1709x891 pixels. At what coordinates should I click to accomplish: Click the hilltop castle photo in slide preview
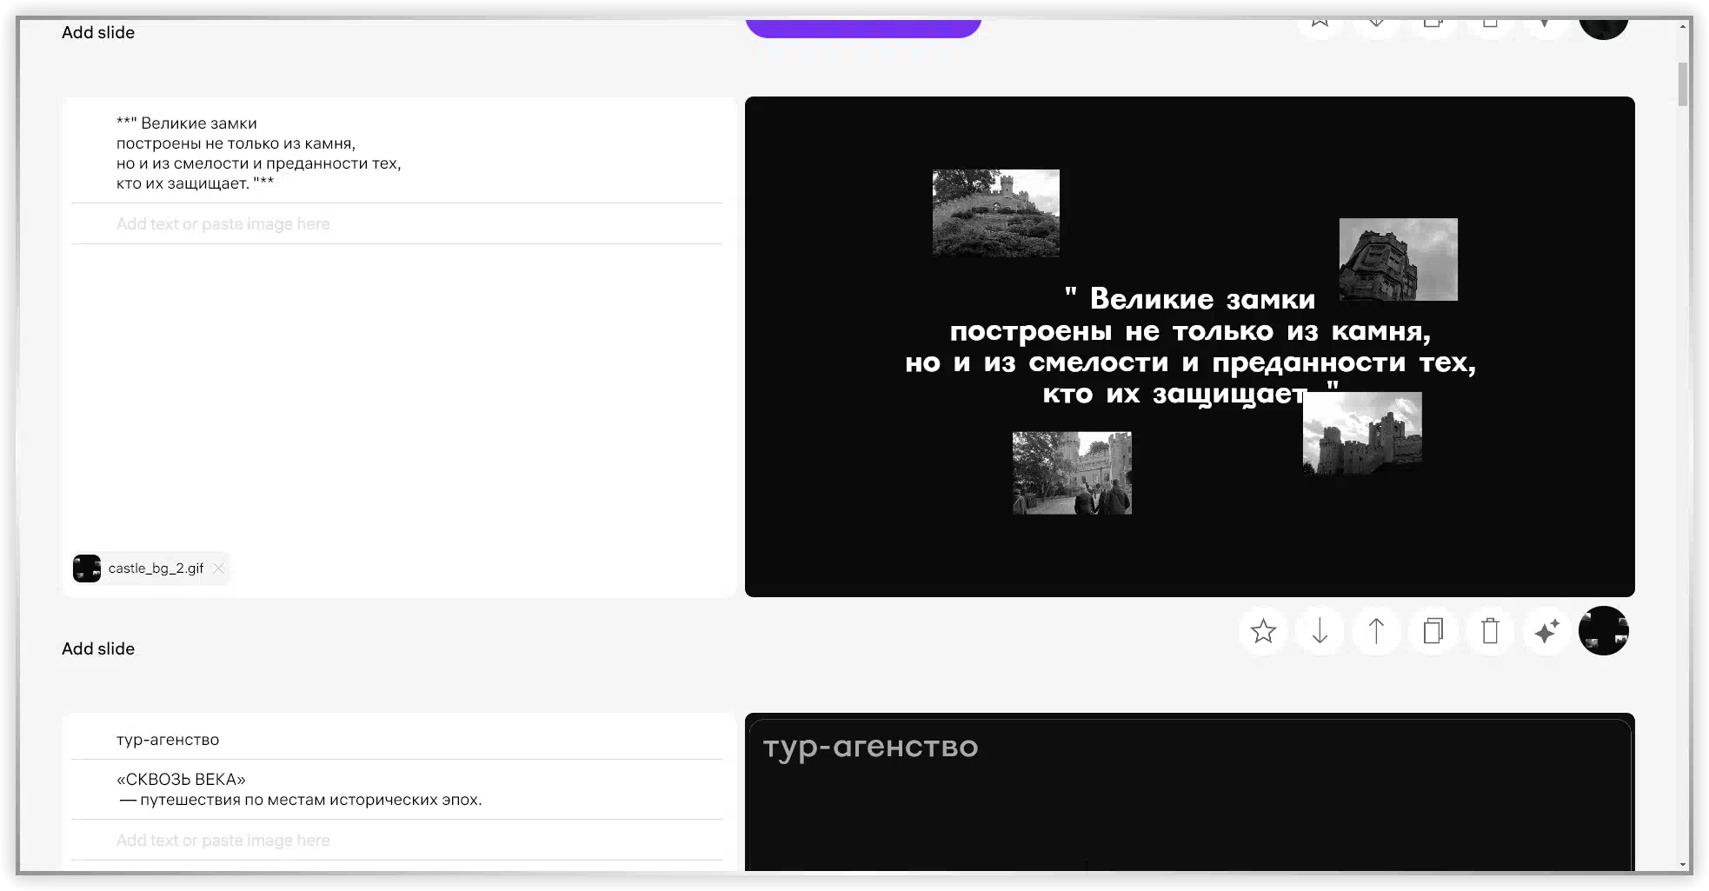point(996,213)
